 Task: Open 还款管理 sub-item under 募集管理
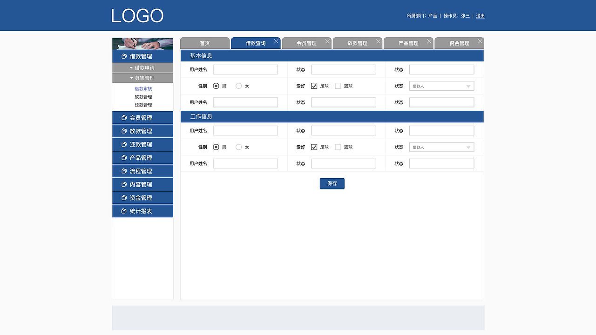[x=143, y=105]
